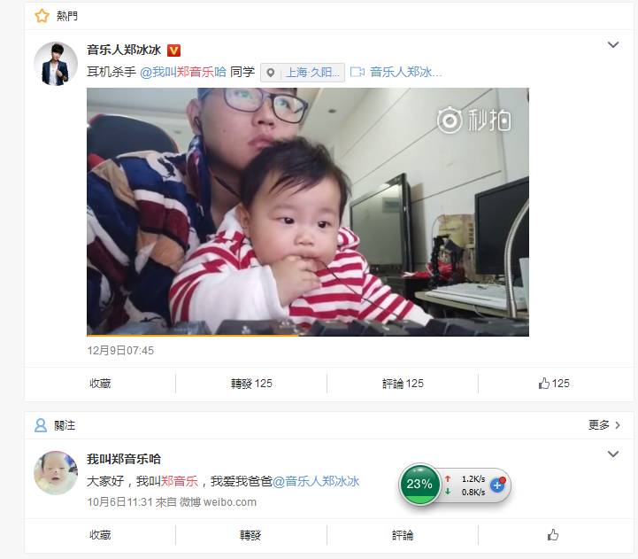Open the 轉發 125 repost tab
Viewport: 638px width, 559px height.
pos(251,384)
